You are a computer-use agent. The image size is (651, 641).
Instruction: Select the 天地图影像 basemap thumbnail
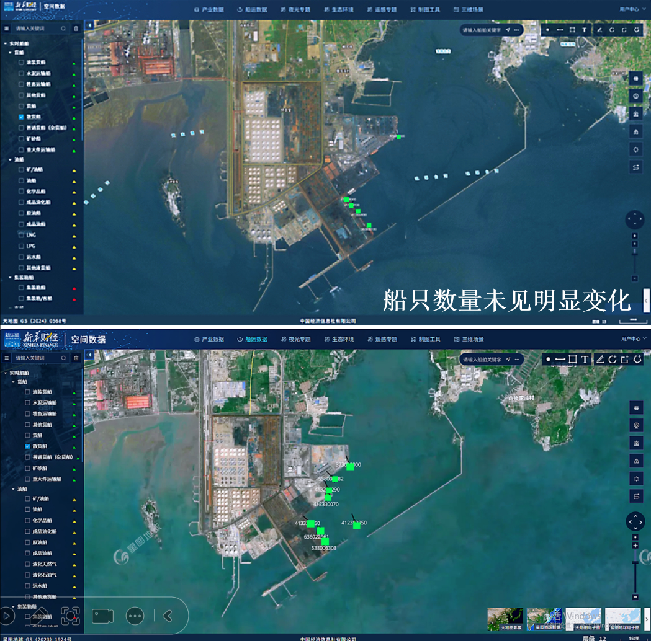pos(505,619)
